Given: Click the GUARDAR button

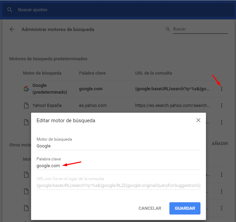Looking at the screenshot, I should (185, 208).
